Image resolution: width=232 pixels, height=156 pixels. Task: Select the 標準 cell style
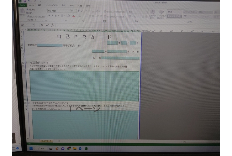click(174, 12)
